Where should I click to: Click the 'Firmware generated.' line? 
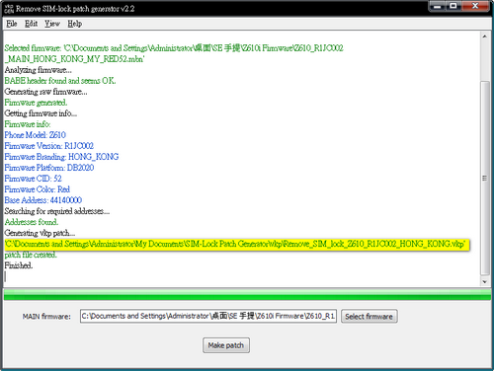click(36, 103)
